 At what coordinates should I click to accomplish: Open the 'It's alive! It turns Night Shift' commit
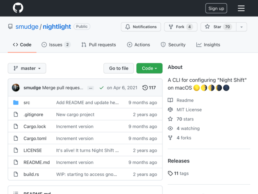pos(87,150)
